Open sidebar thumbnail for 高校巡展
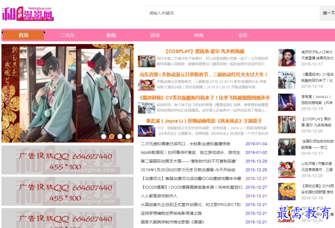 [287, 192]
